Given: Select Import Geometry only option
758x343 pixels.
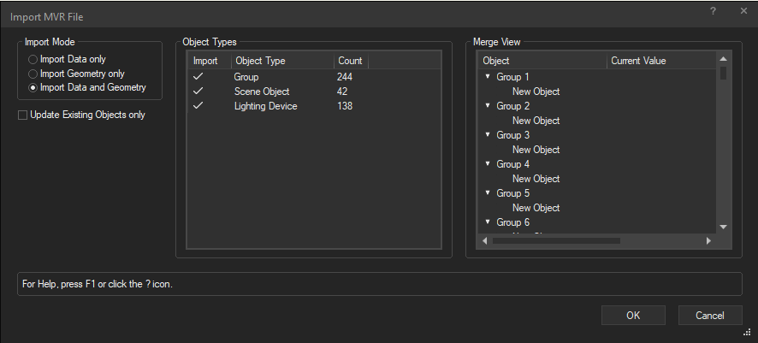Looking at the screenshot, I should [x=33, y=74].
